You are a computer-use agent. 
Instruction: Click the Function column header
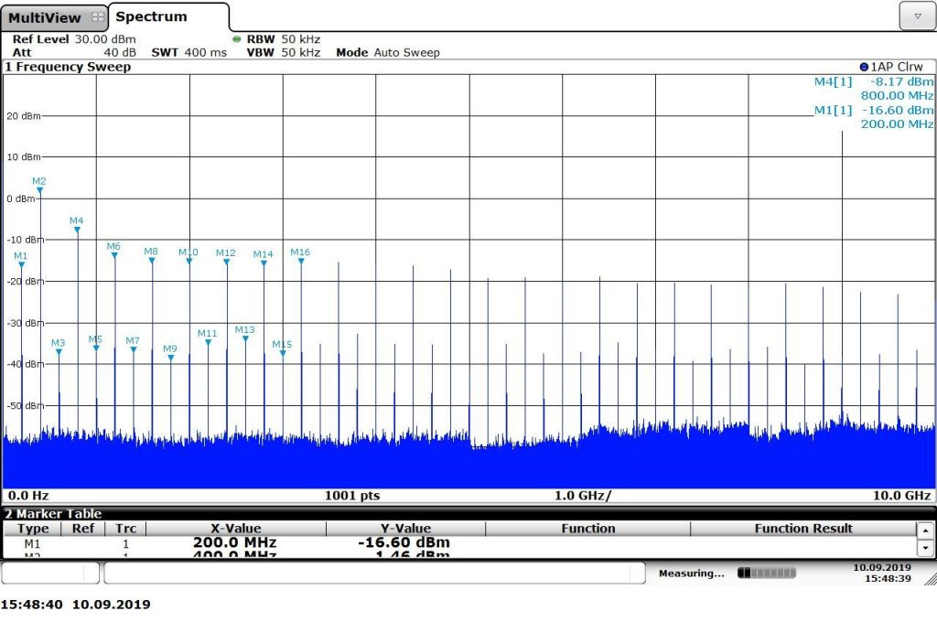[588, 529]
